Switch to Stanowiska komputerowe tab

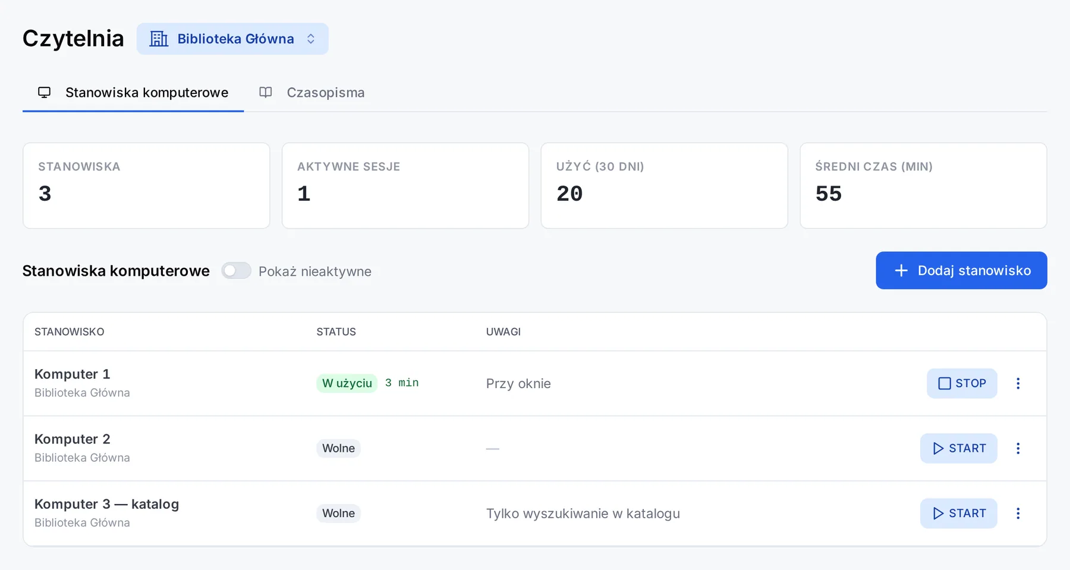coord(133,93)
